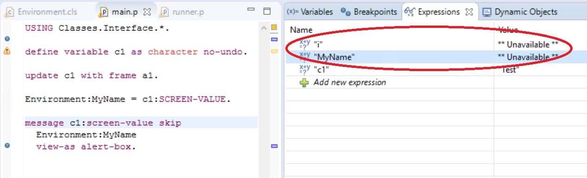Viewport: 587px width, 178px height.
Task: Click the "i" expression watch icon
Action: [304, 44]
